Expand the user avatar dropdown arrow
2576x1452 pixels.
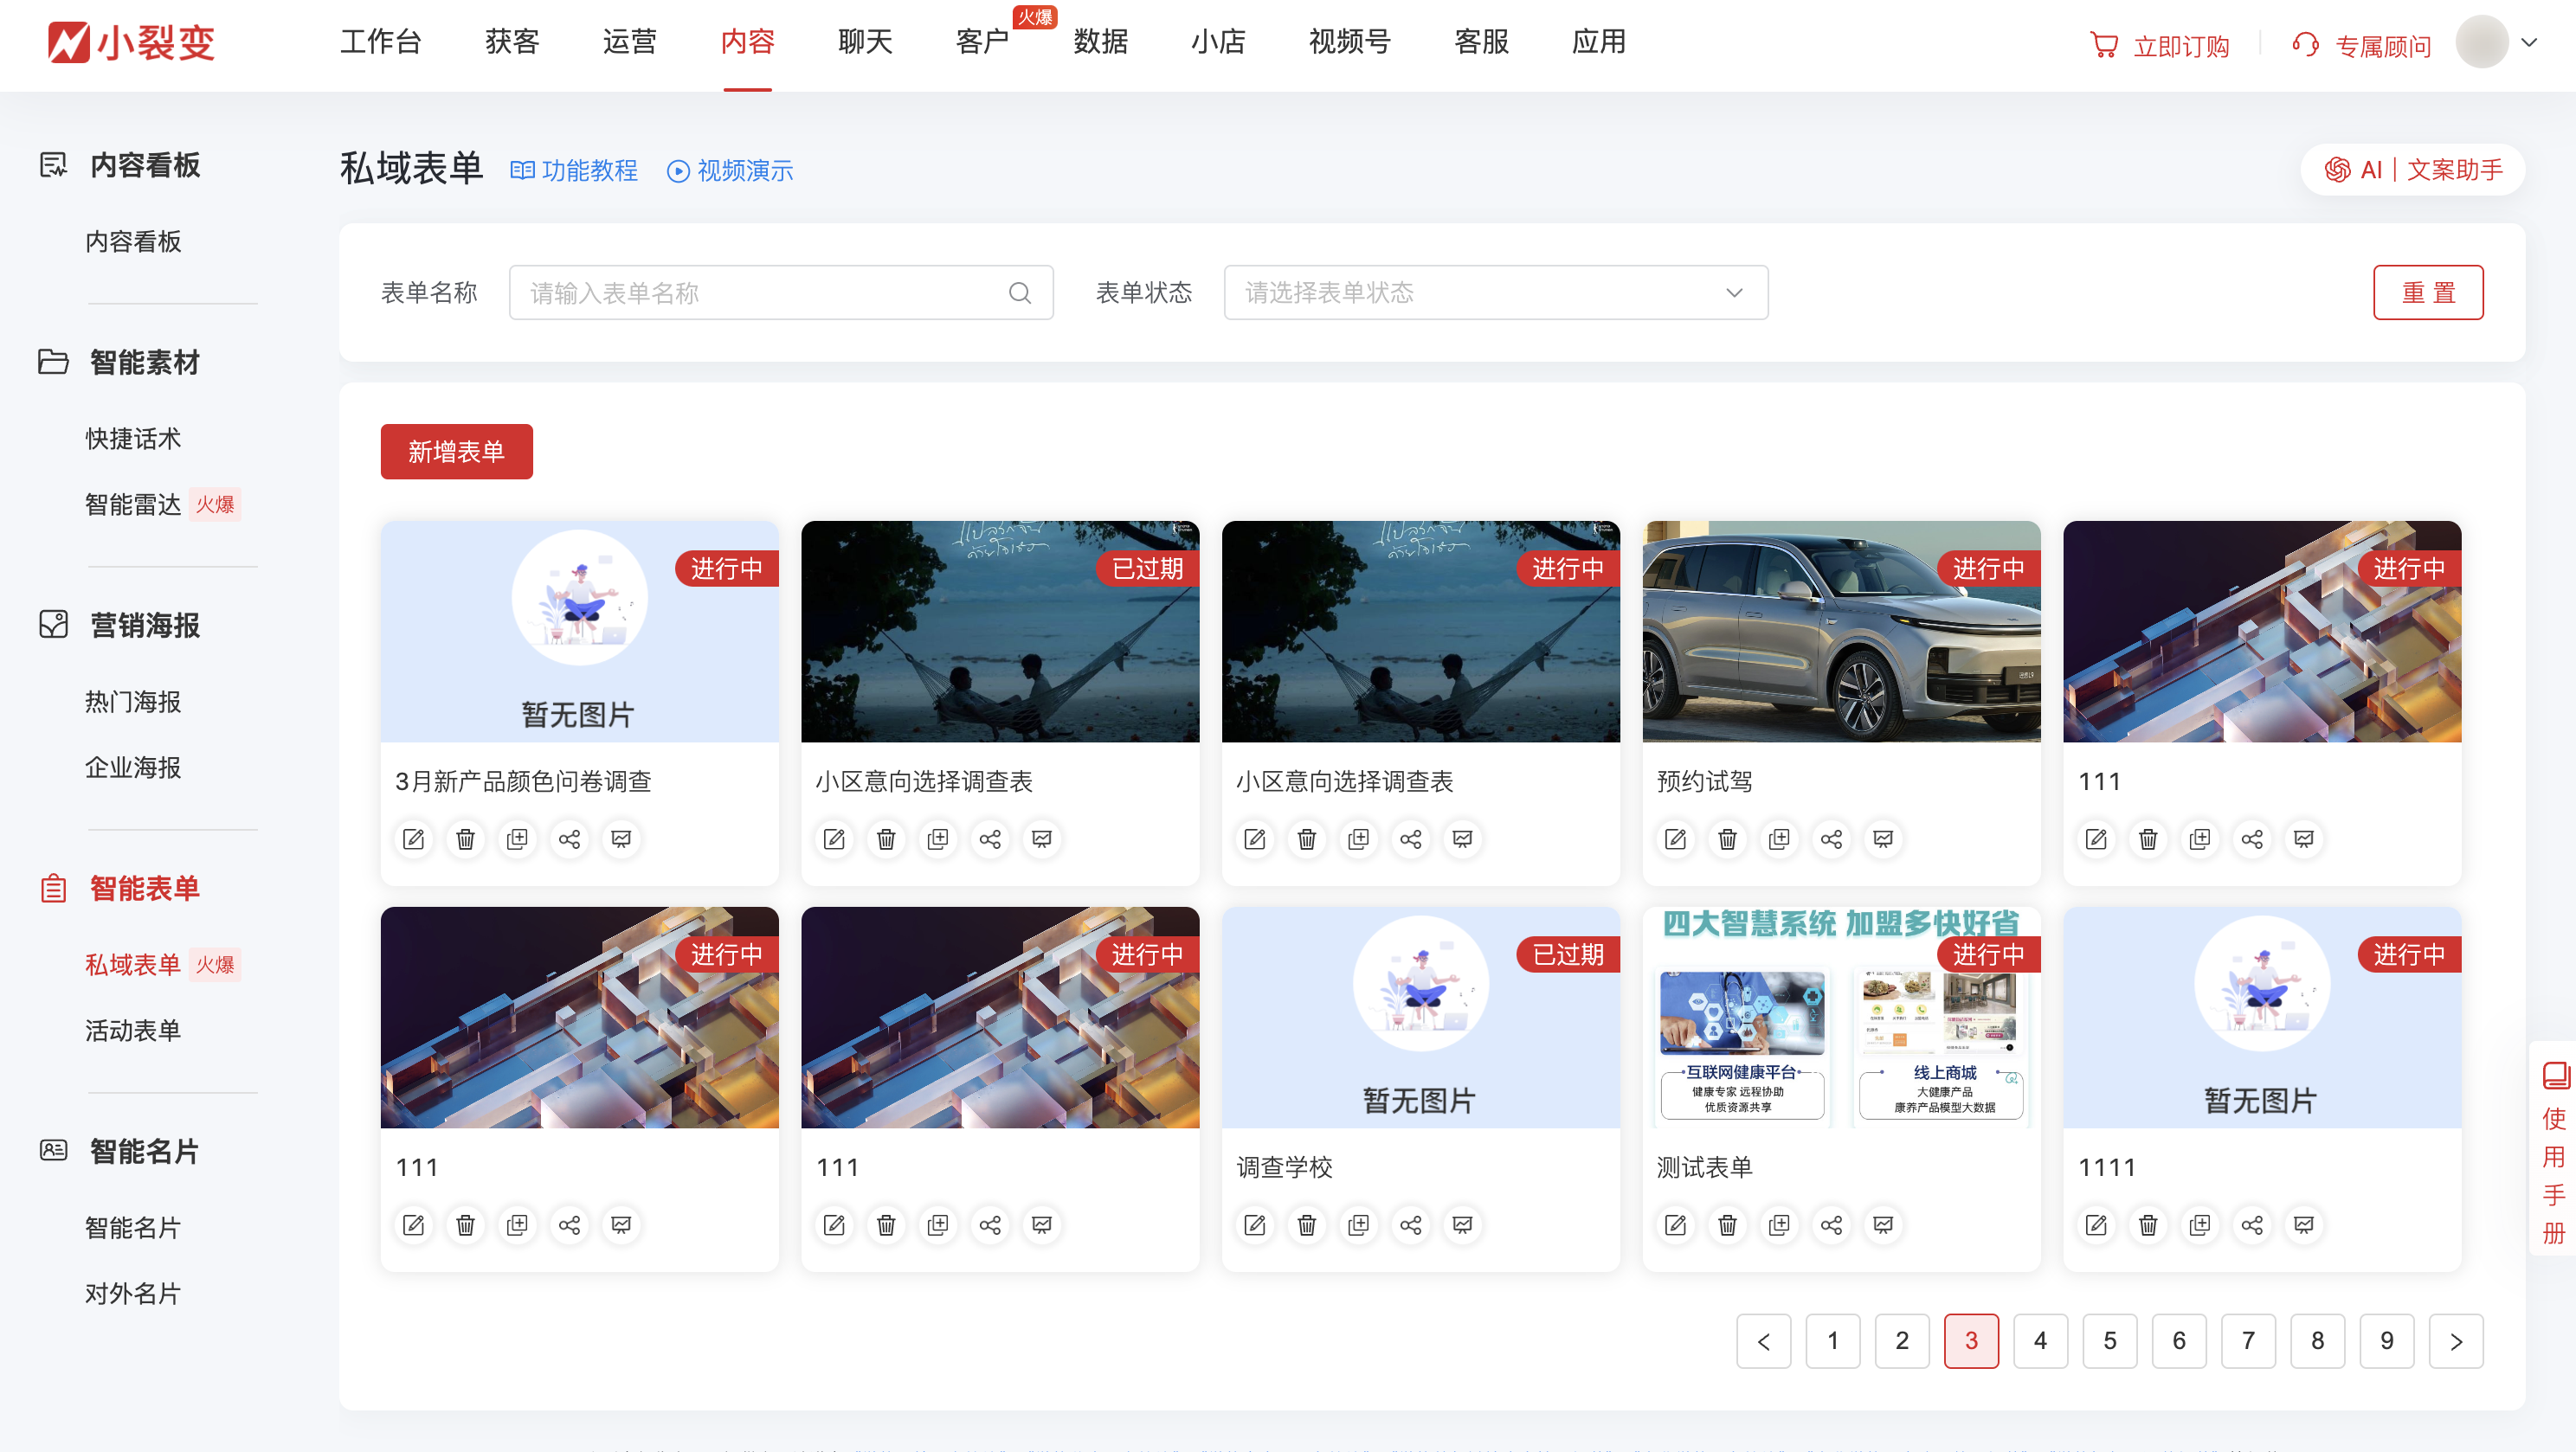click(2529, 42)
